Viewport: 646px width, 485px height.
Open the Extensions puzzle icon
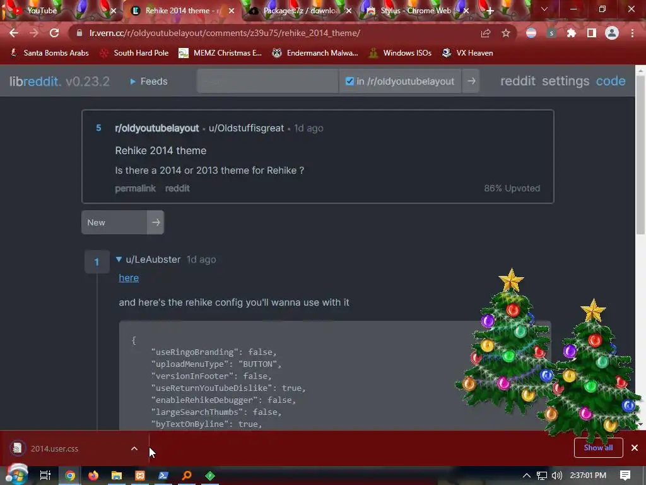tap(571, 33)
